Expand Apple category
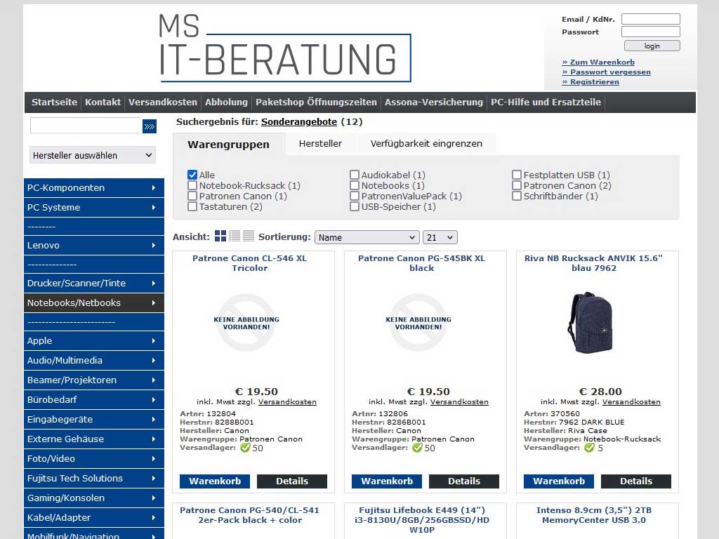Viewport: 719px width, 539px height. 94,341
